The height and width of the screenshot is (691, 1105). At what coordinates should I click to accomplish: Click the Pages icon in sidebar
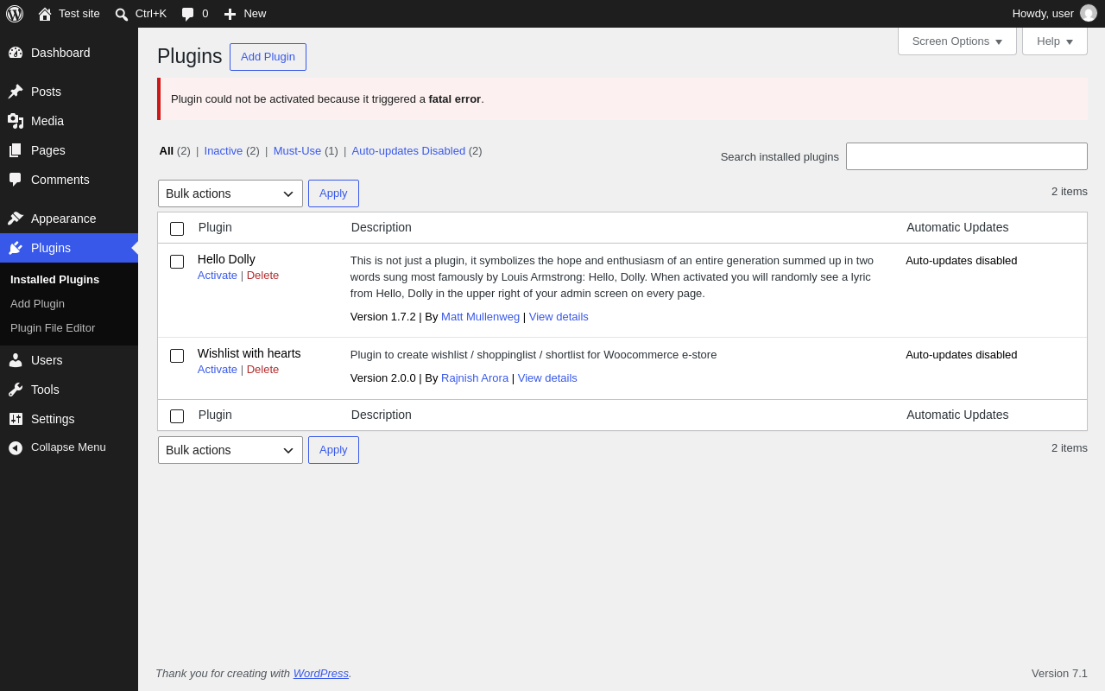(x=16, y=150)
